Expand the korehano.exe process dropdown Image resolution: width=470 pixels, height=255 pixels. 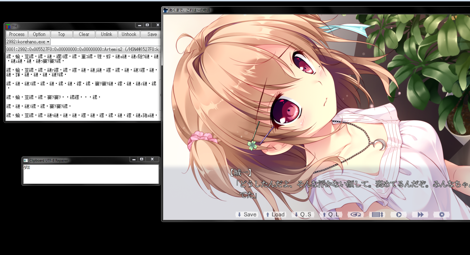pos(48,42)
